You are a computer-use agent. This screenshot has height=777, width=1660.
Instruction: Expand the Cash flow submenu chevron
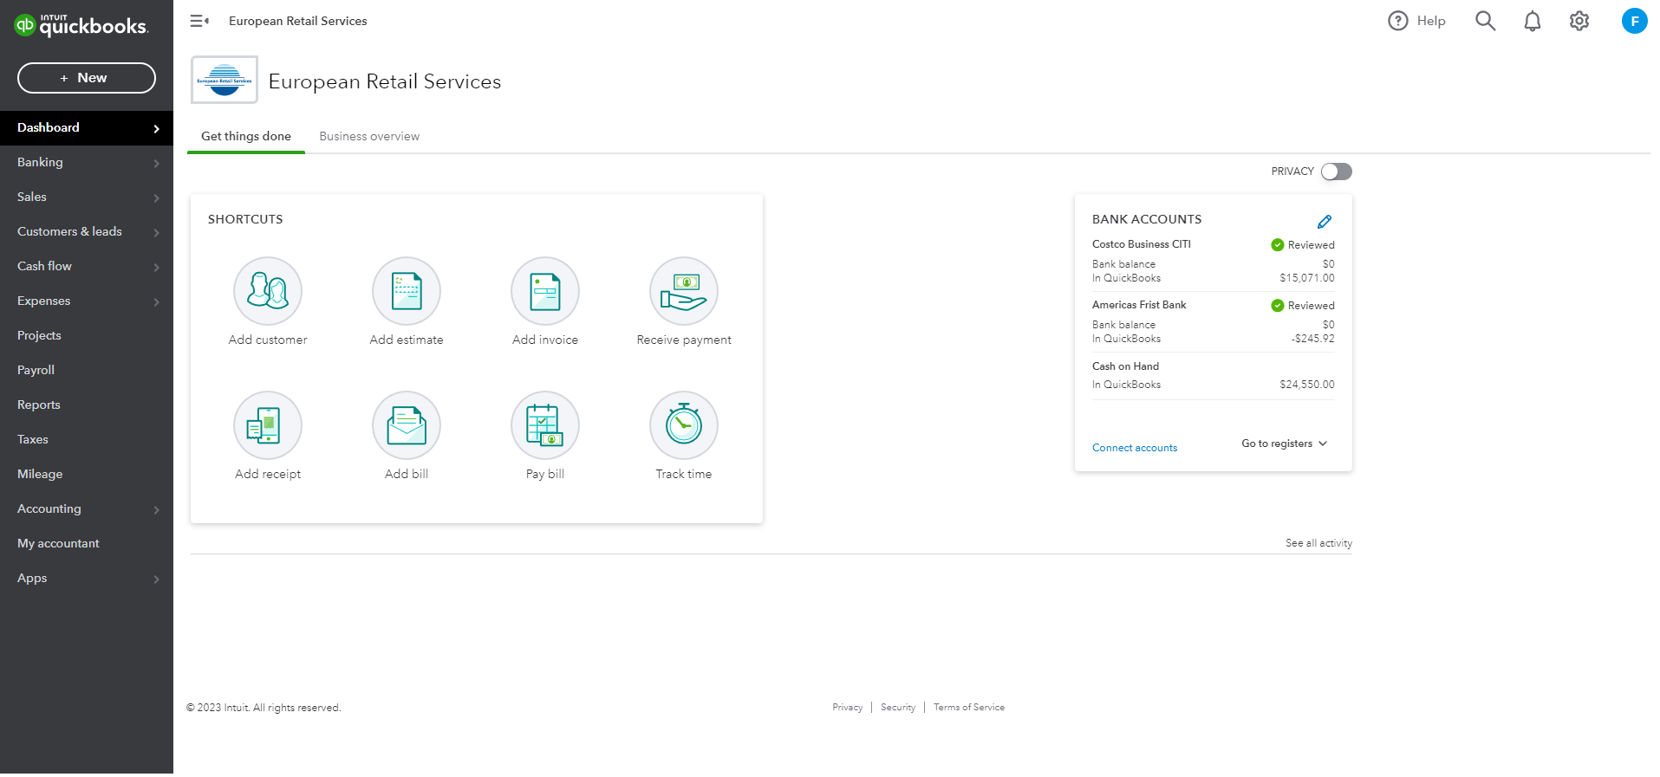pos(156,267)
